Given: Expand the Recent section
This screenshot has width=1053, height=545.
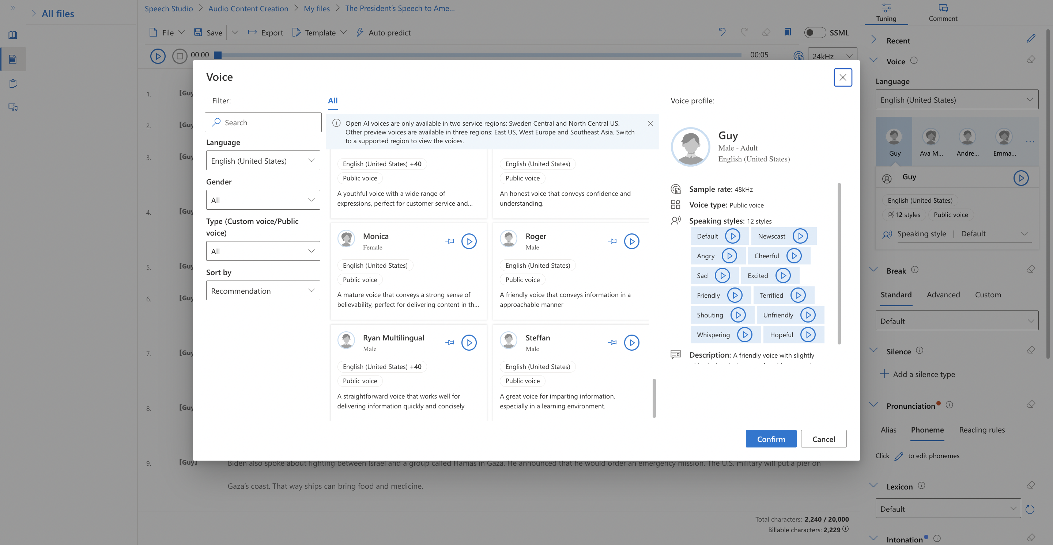Looking at the screenshot, I should [x=873, y=39].
